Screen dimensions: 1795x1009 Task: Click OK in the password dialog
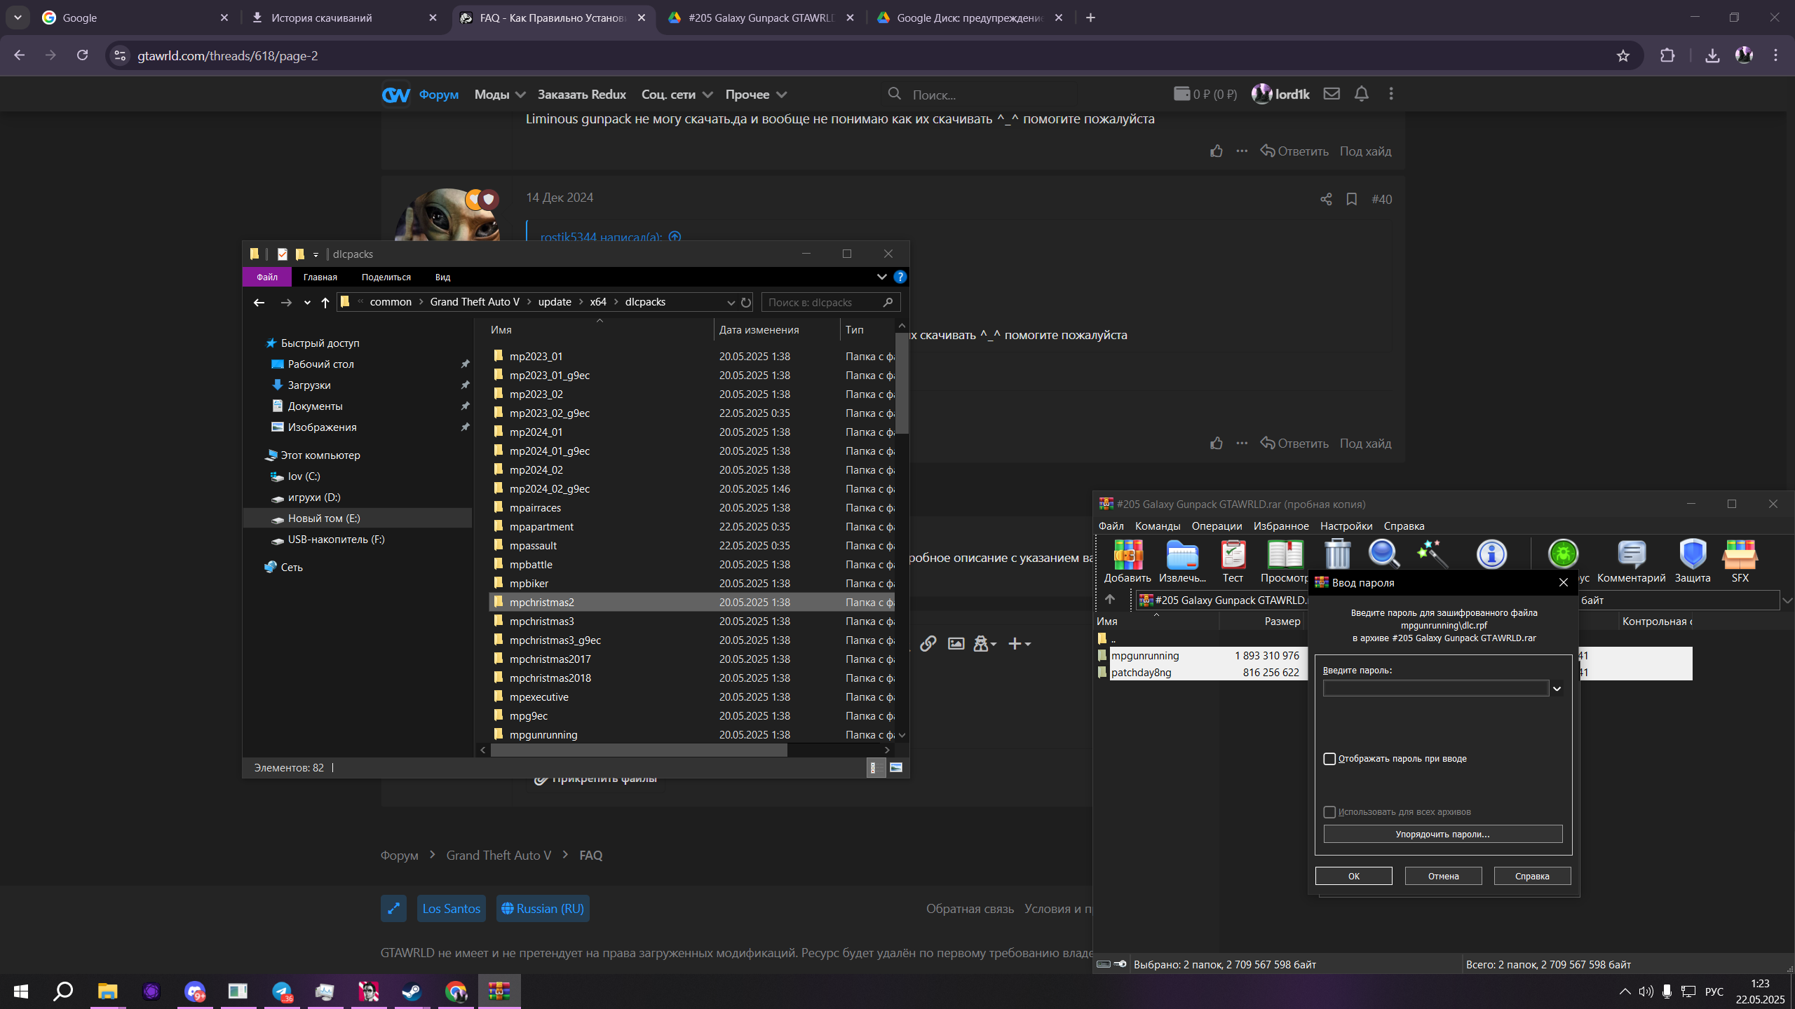[x=1353, y=876]
